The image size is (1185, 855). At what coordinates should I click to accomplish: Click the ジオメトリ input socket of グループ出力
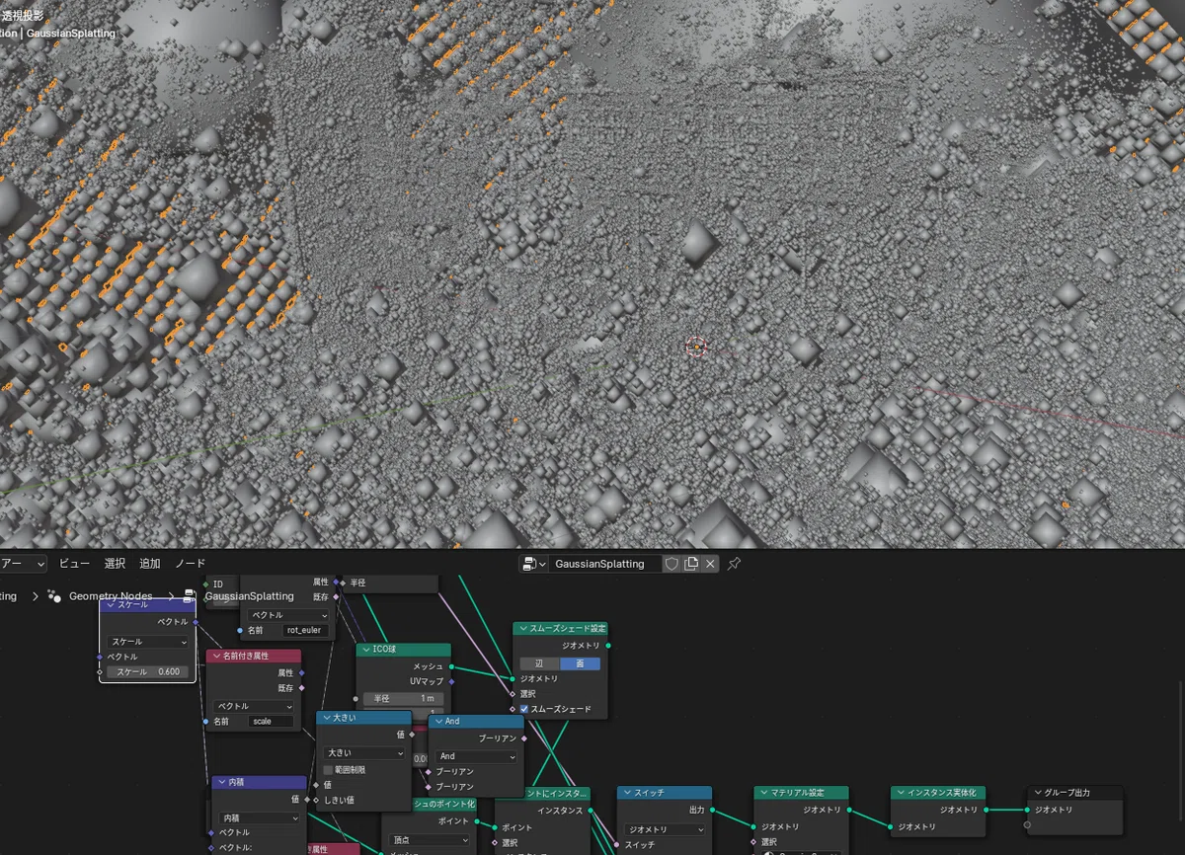(x=1027, y=810)
